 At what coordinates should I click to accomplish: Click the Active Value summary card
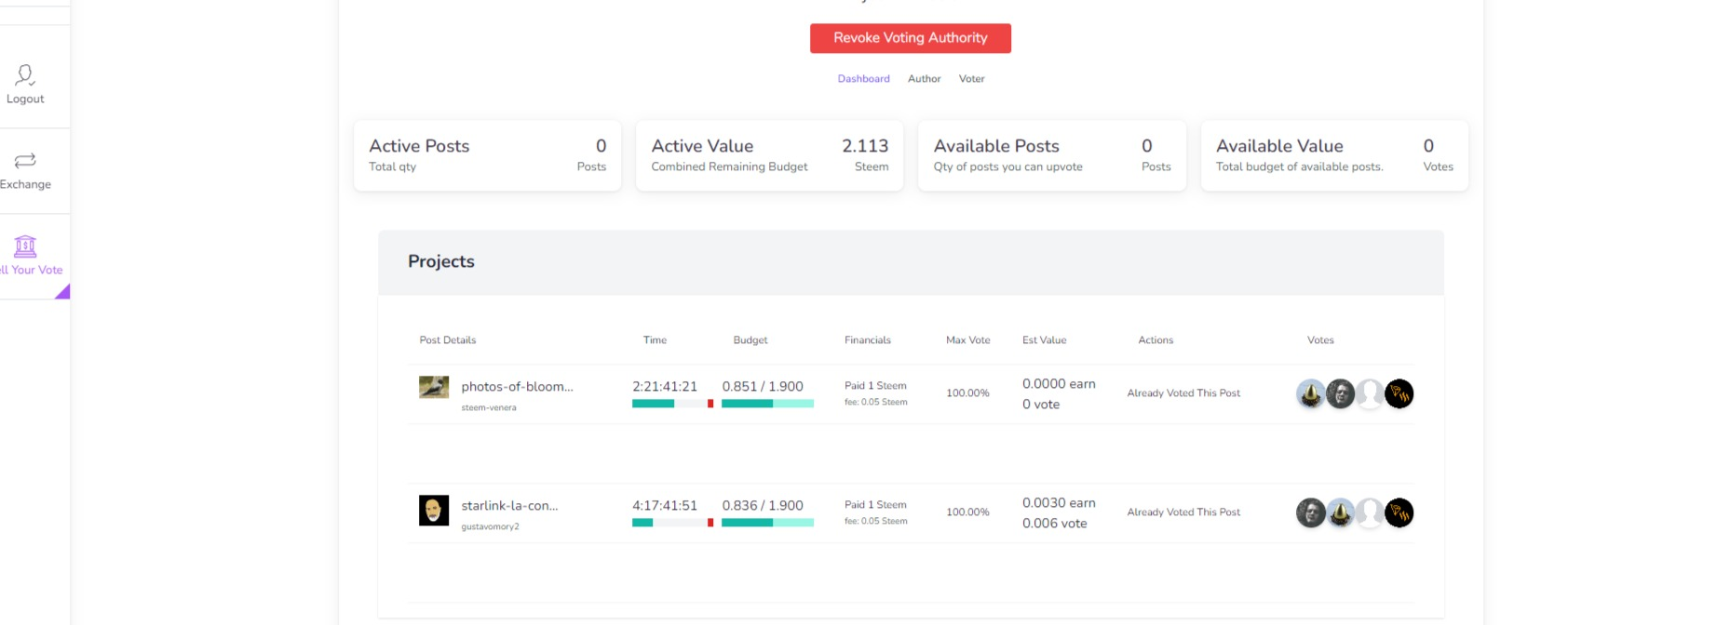coord(769,155)
